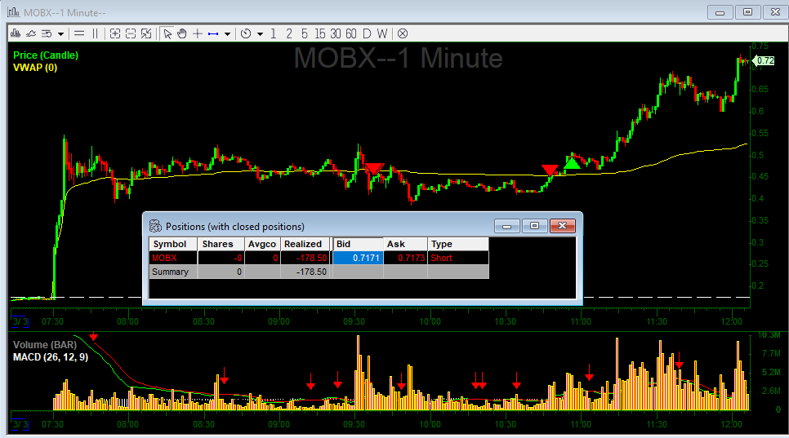Switch chart to weekly W interval
This screenshot has height=438, width=789.
pyautogui.click(x=382, y=33)
